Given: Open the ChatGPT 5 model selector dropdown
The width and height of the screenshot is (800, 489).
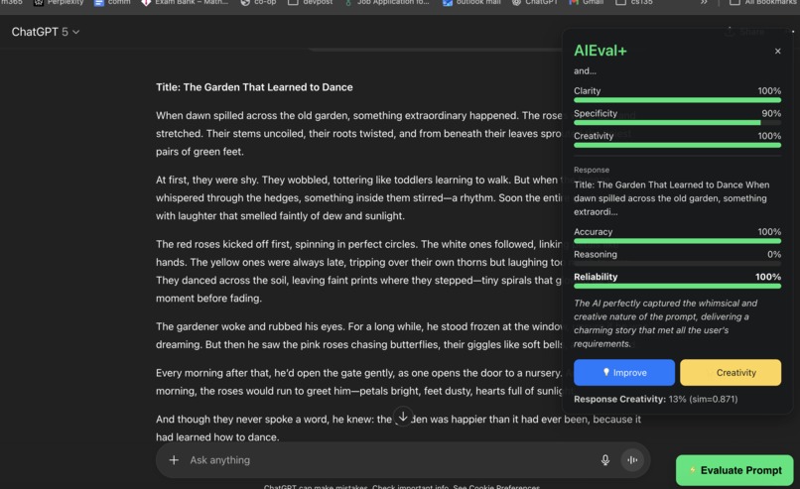Looking at the screenshot, I should pyautogui.click(x=46, y=32).
